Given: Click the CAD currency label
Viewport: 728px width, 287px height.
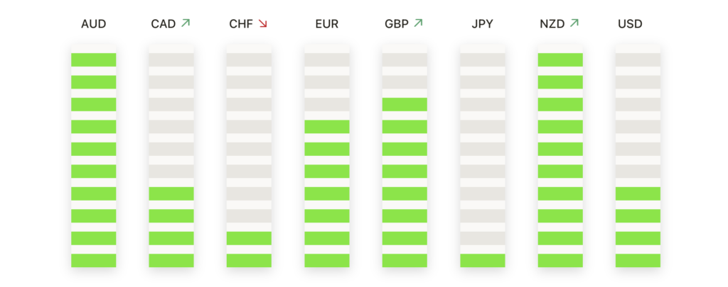Looking at the screenshot, I should 164,24.
